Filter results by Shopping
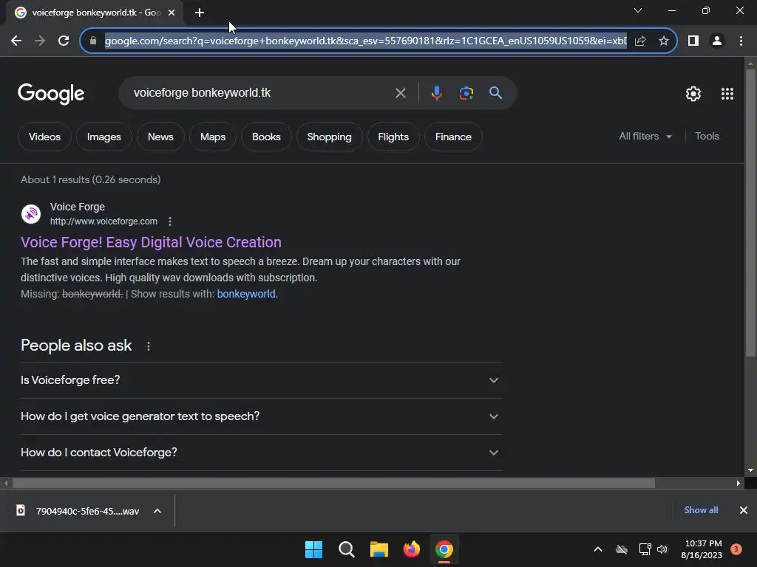 click(x=329, y=137)
